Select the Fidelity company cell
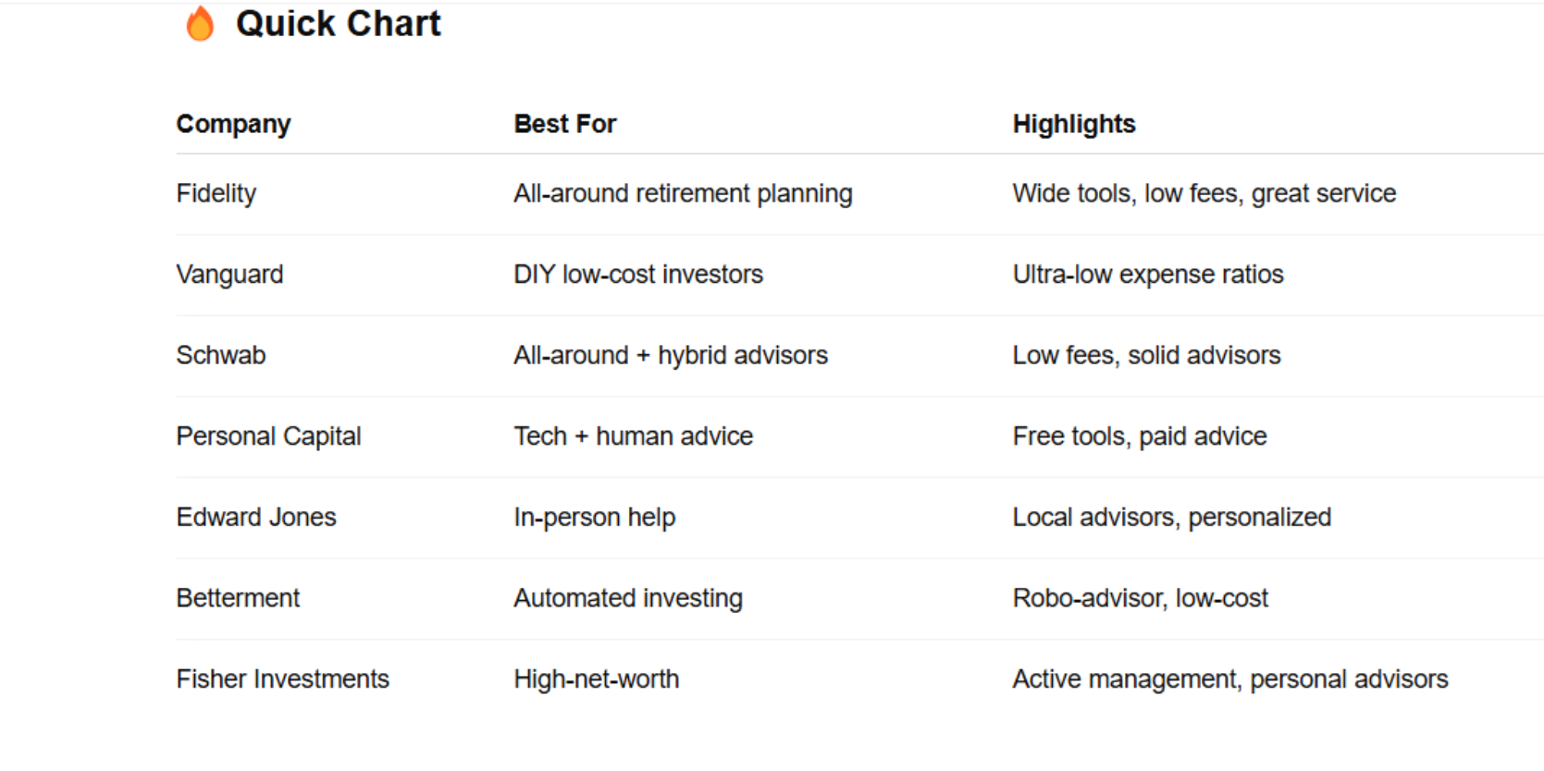1544x771 pixels. point(216,193)
